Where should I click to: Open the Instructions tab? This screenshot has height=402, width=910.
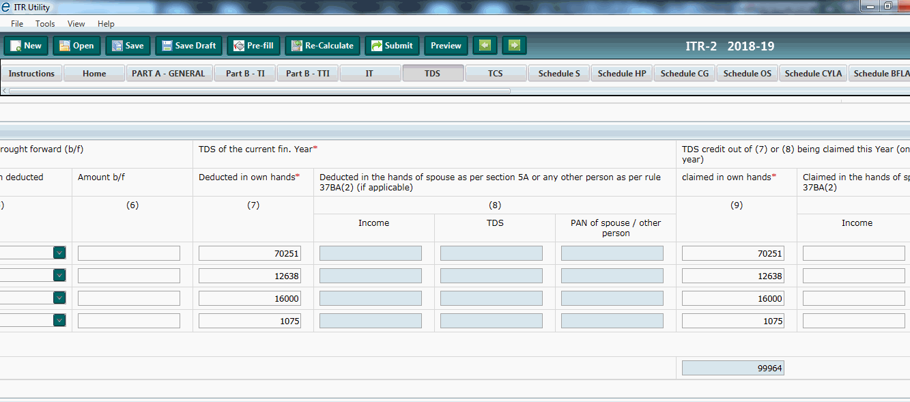31,74
